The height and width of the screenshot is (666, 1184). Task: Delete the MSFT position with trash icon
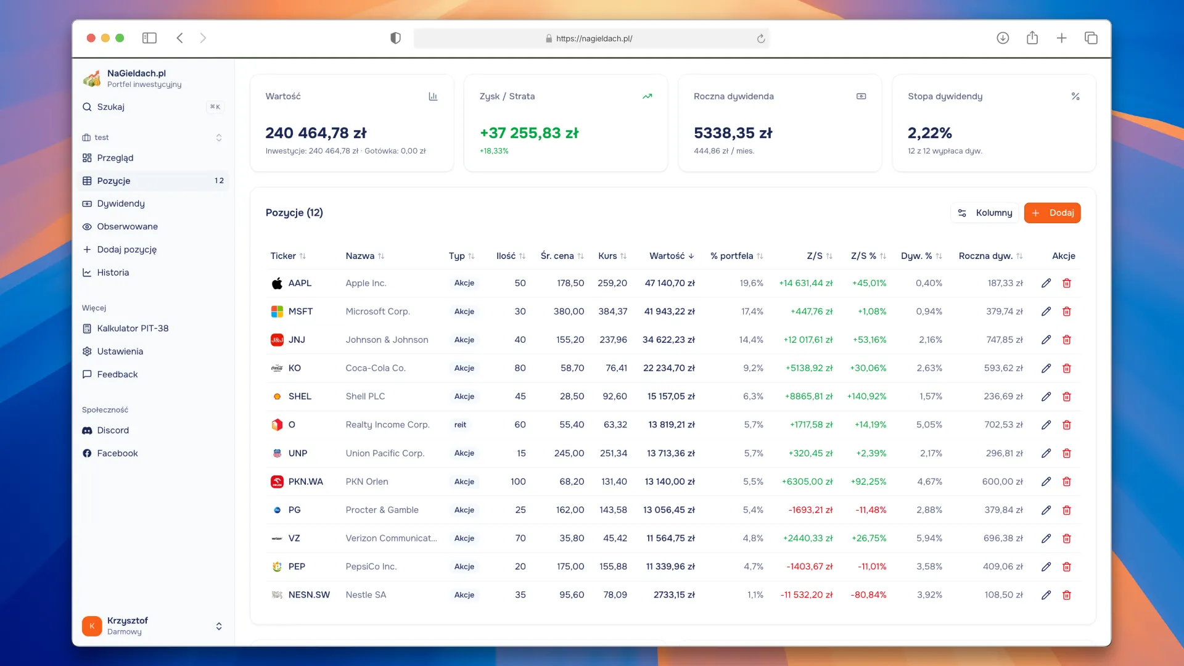click(1066, 311)
